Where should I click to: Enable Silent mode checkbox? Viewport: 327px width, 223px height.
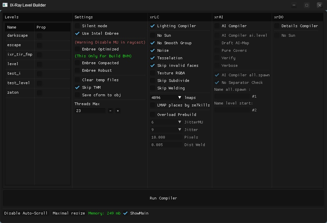77,26
